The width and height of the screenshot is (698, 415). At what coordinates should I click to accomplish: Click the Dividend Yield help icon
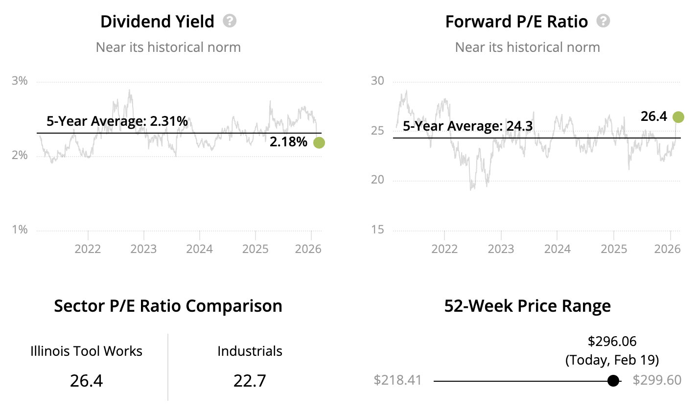tap(230, 21)
